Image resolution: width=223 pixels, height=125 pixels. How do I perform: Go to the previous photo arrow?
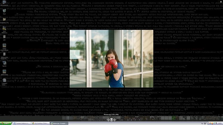pos(108,120)
